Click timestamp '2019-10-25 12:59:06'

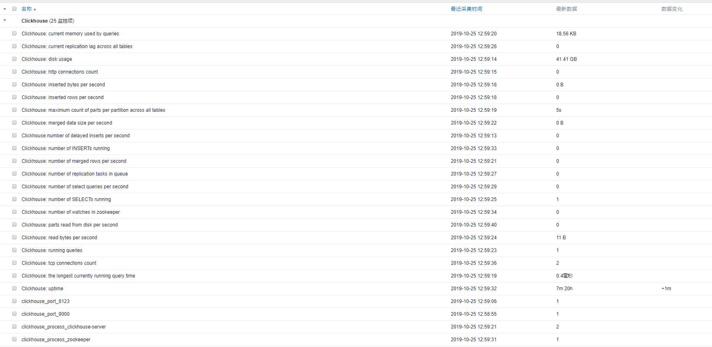click(x=474, y=301)
